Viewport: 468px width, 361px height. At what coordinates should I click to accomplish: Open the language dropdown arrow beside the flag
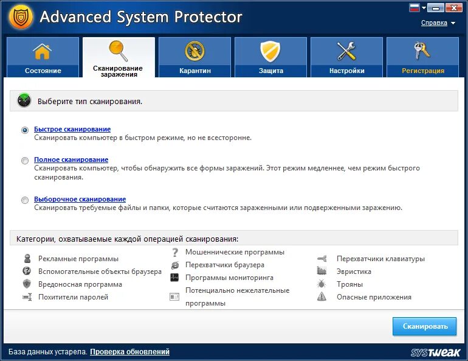pos(424,8)
